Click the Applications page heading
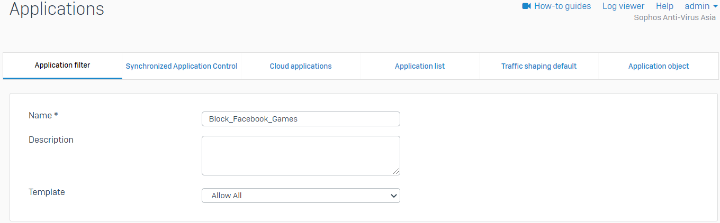 pyautogui.click(x=57, y=9)
